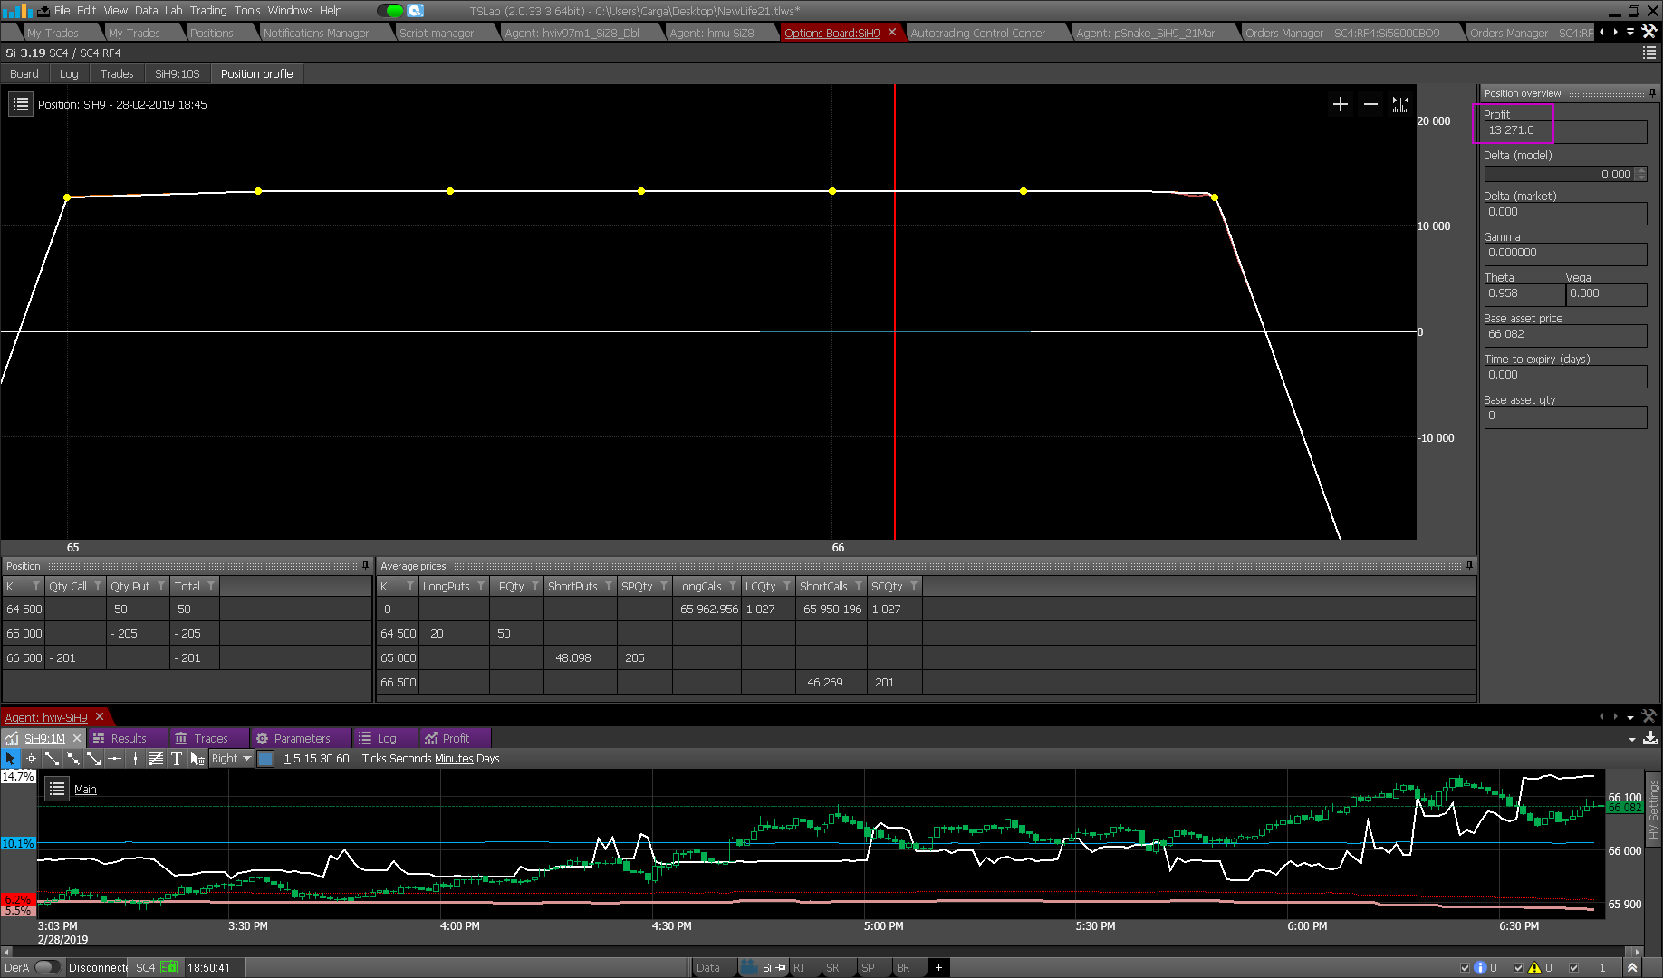
Task: Open the position chart list menu icon
Action: pos(21,104)
